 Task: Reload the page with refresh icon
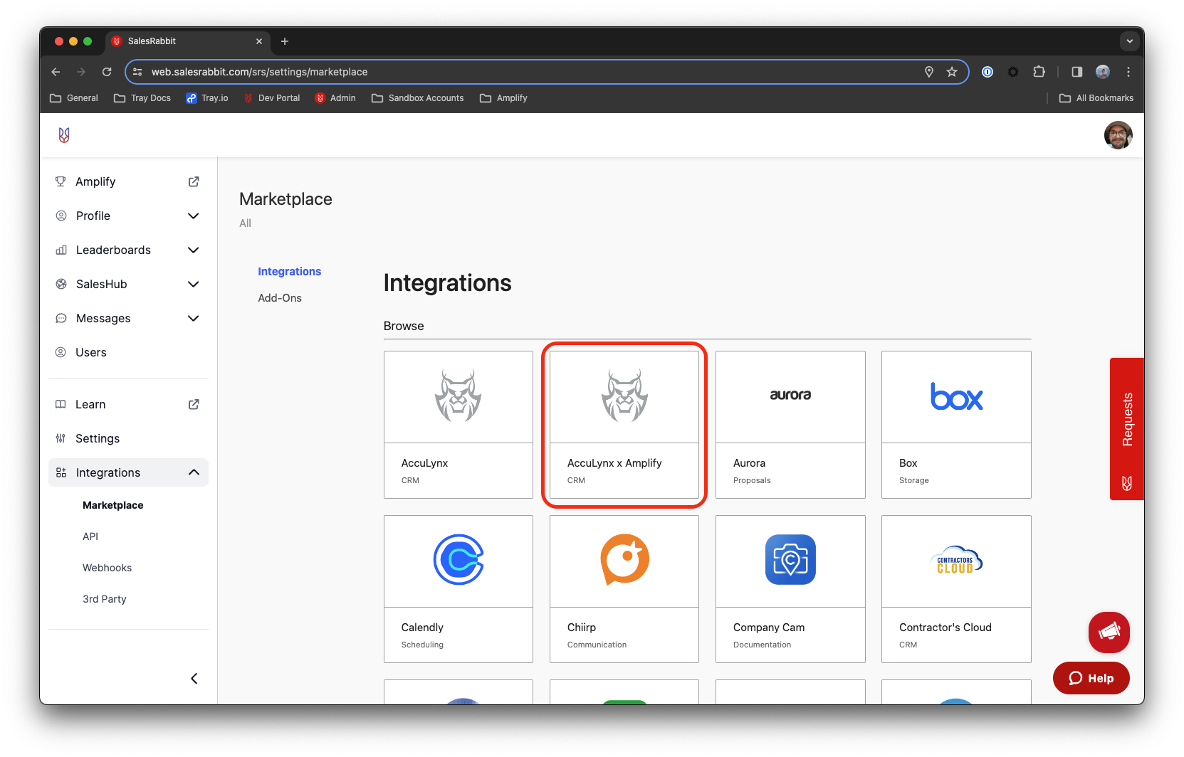tap(107, 72)
